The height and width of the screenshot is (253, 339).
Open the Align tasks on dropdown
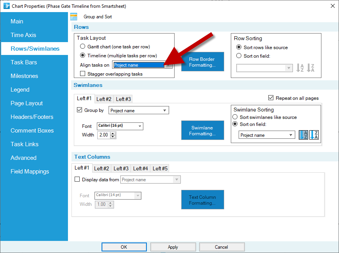click(168, 65)
